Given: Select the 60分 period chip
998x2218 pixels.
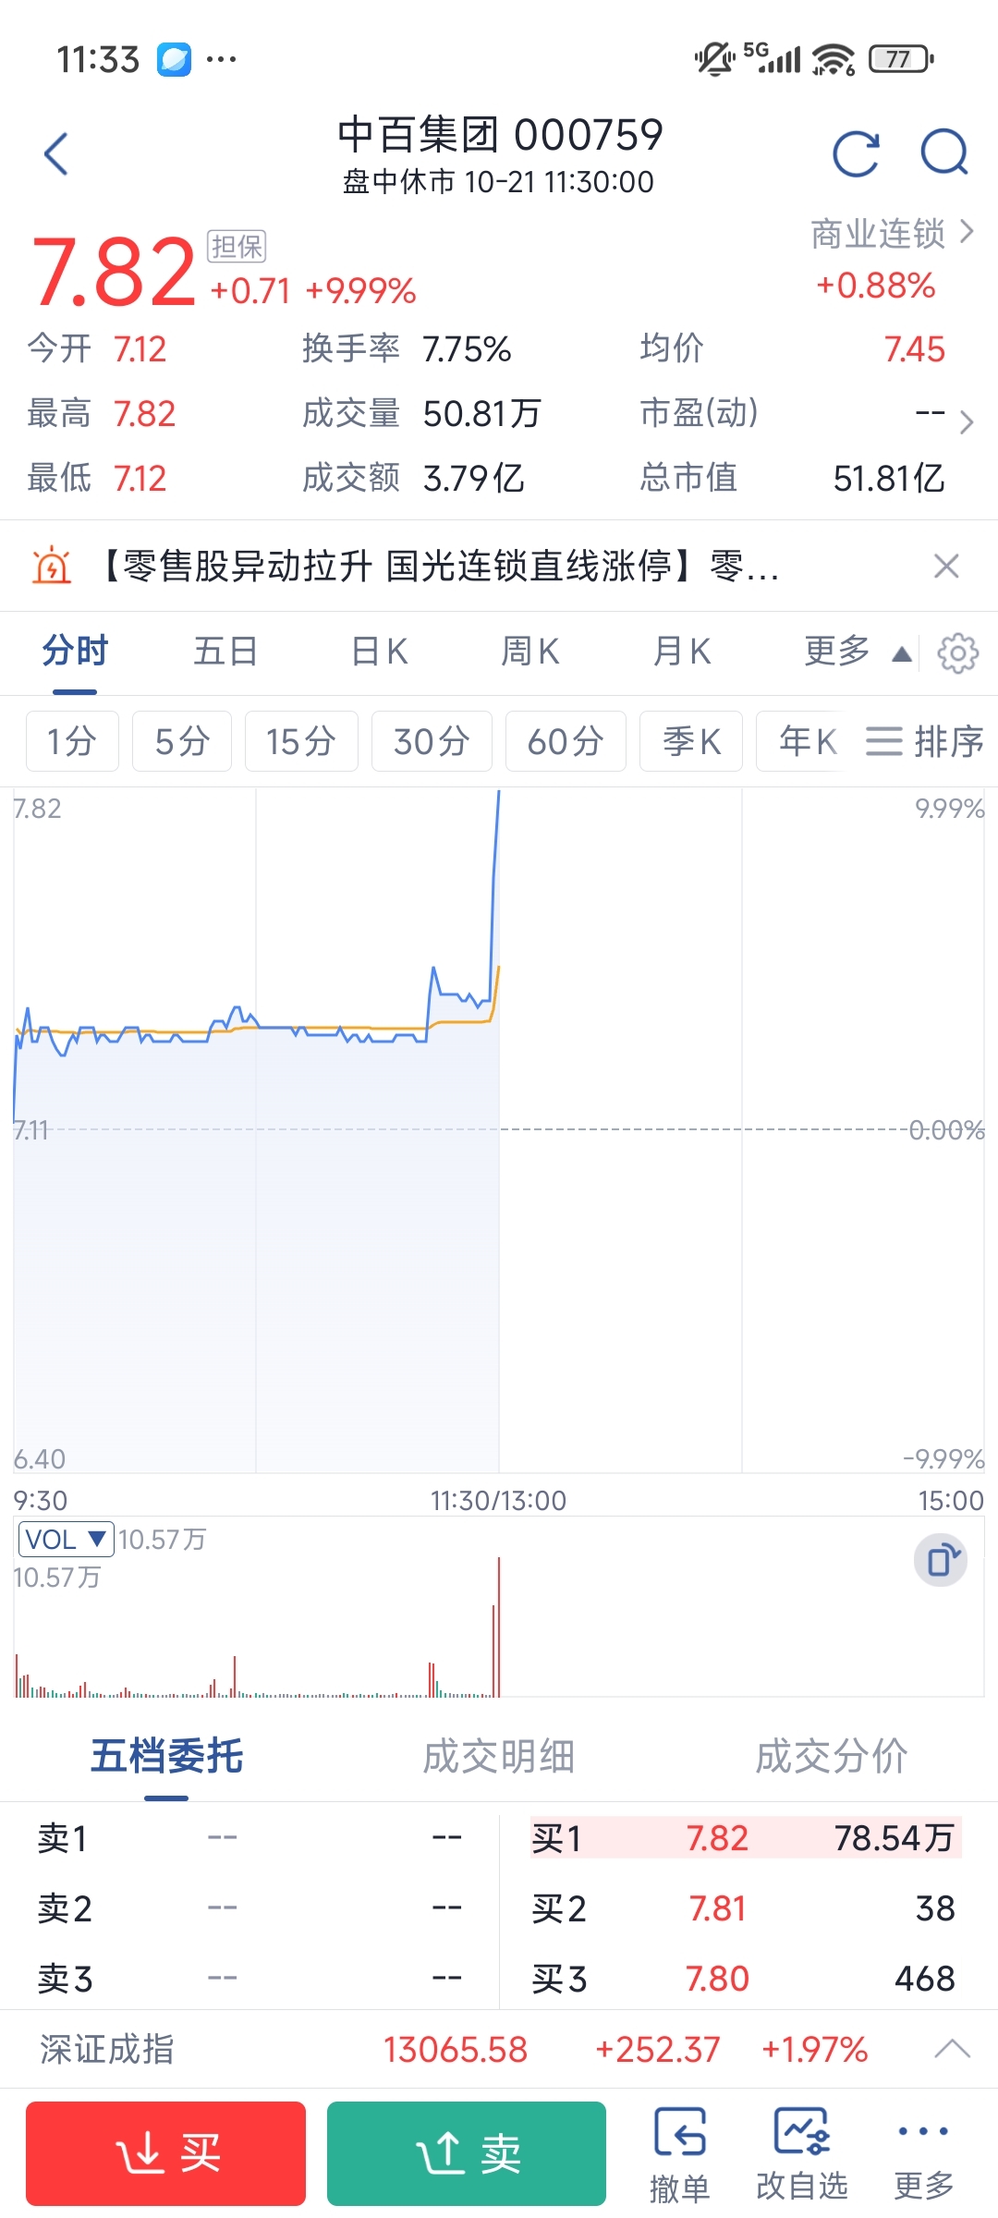Looking at the screenshot, I should click(566, 741).
